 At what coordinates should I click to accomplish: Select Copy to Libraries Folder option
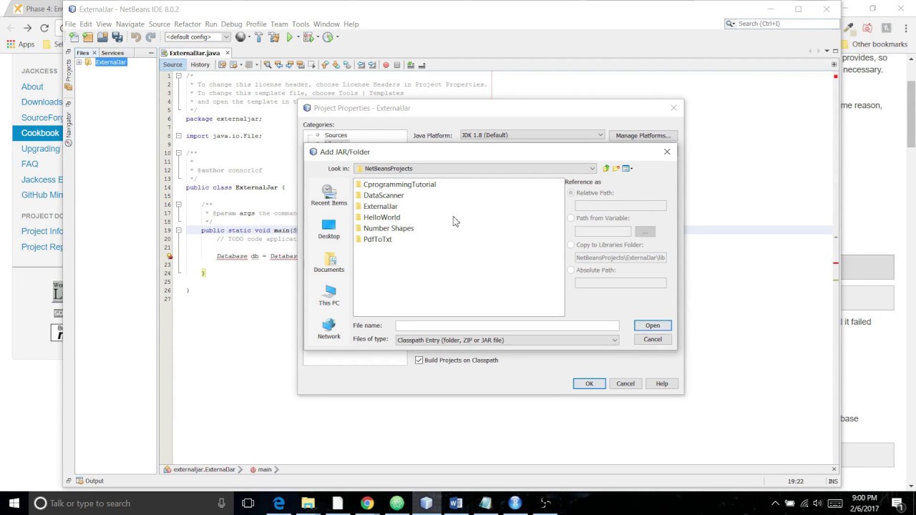pos(571,245)
